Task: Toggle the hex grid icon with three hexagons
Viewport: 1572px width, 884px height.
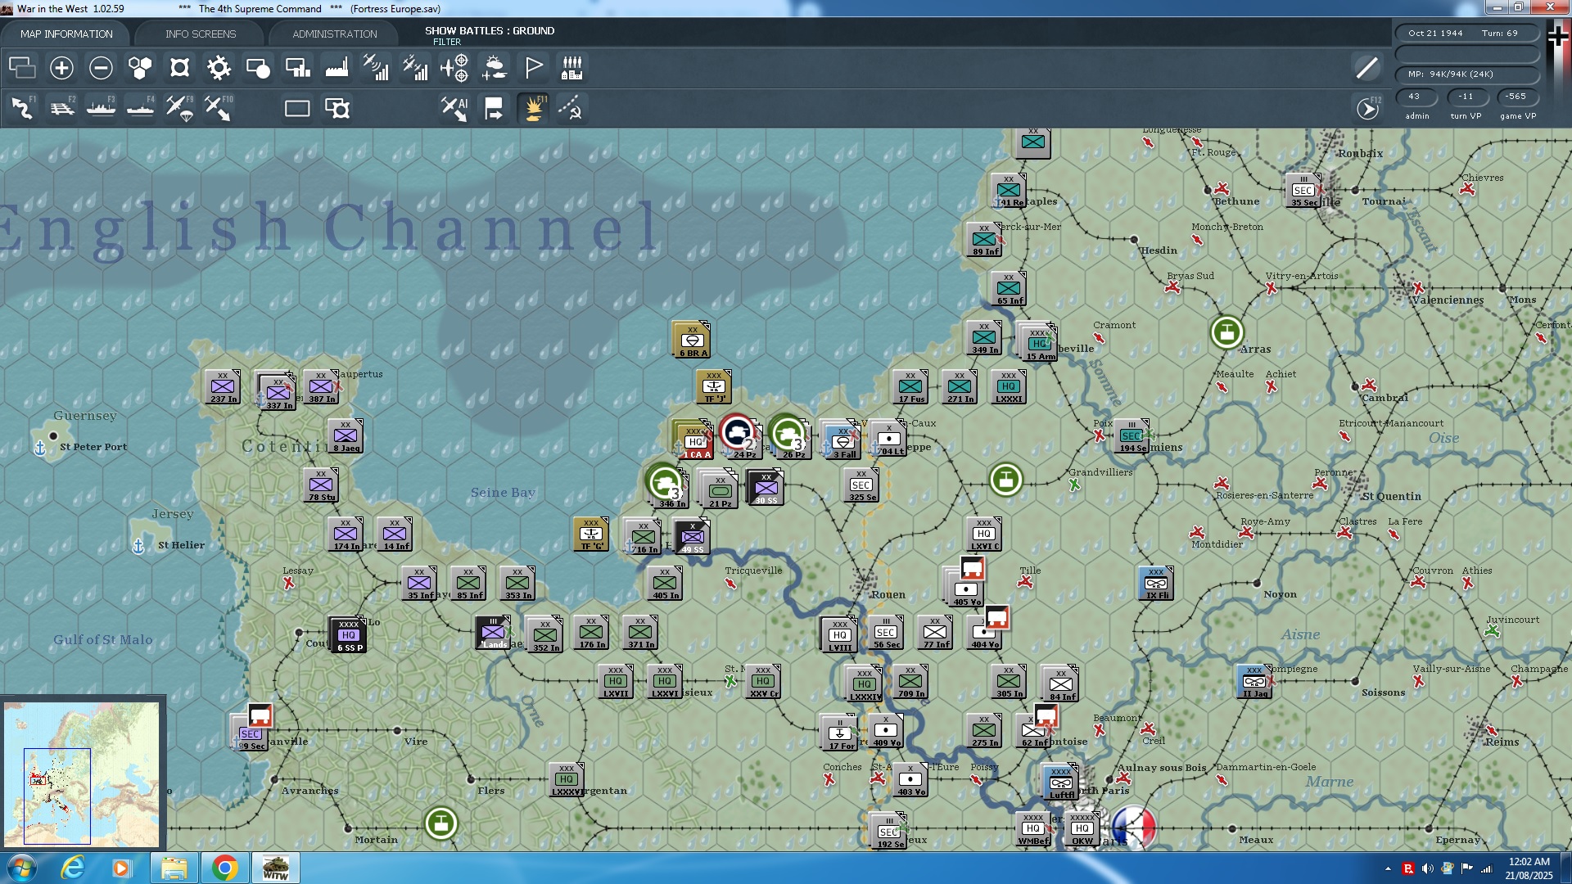Action: pyautogui.click(x=140, y=68)
